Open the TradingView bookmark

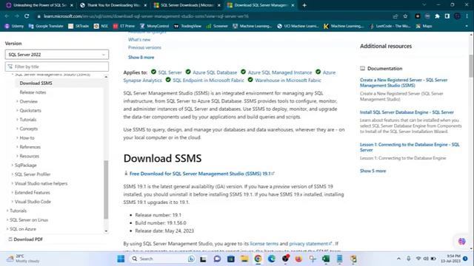click(x=187, y=27)
